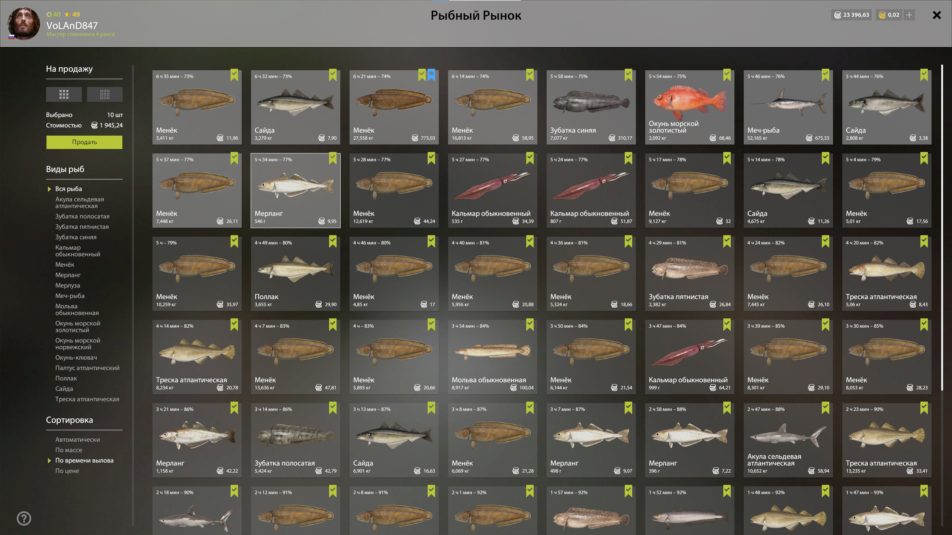Click blue crown trophy badge on Менёк 27,558 кг
The width and height of the screenshot is (952, 535).
[x=431, y=75]
